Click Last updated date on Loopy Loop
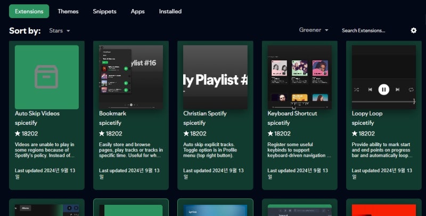Viewport: 426px width, 216px height. click(382, 173)
